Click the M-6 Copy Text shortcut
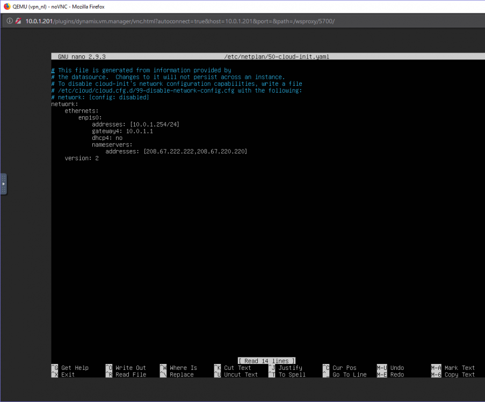 (x=453, y=375)
